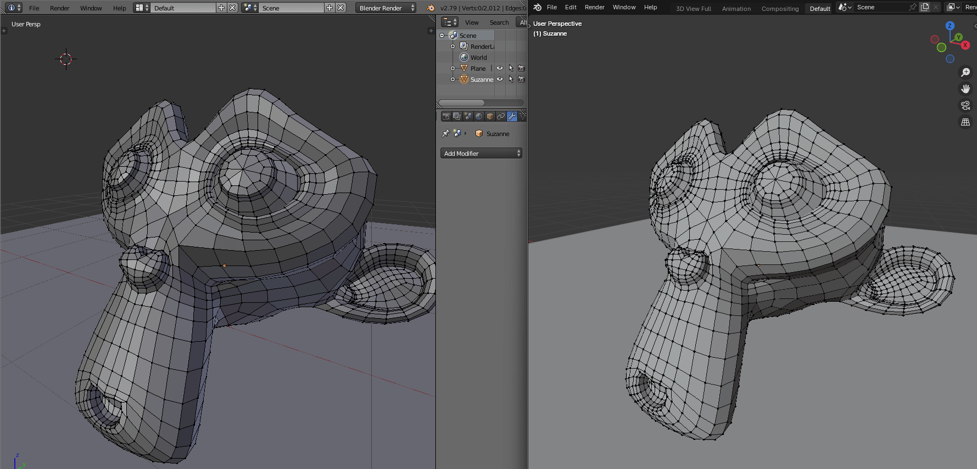Toggle Suzanne viewport visibility eye icon
977x469 pixels.
coord(500,79)
